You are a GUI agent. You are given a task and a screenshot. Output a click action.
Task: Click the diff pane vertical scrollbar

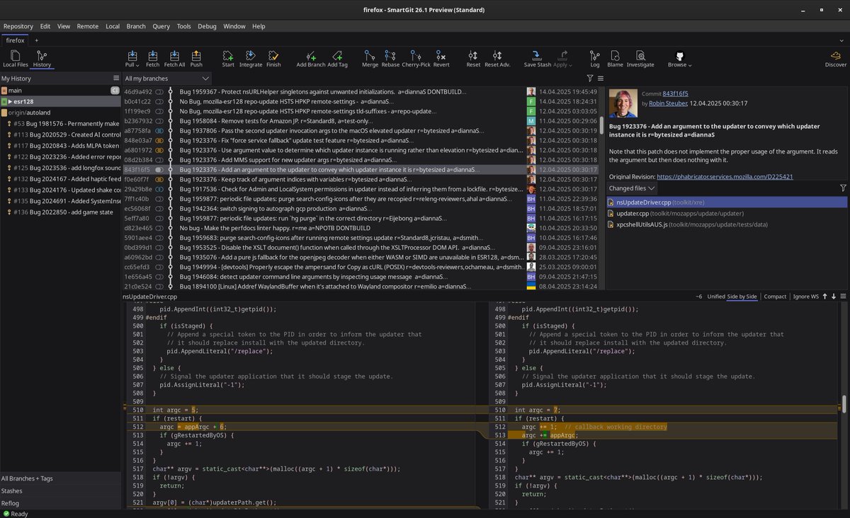(x=844, y=403)
